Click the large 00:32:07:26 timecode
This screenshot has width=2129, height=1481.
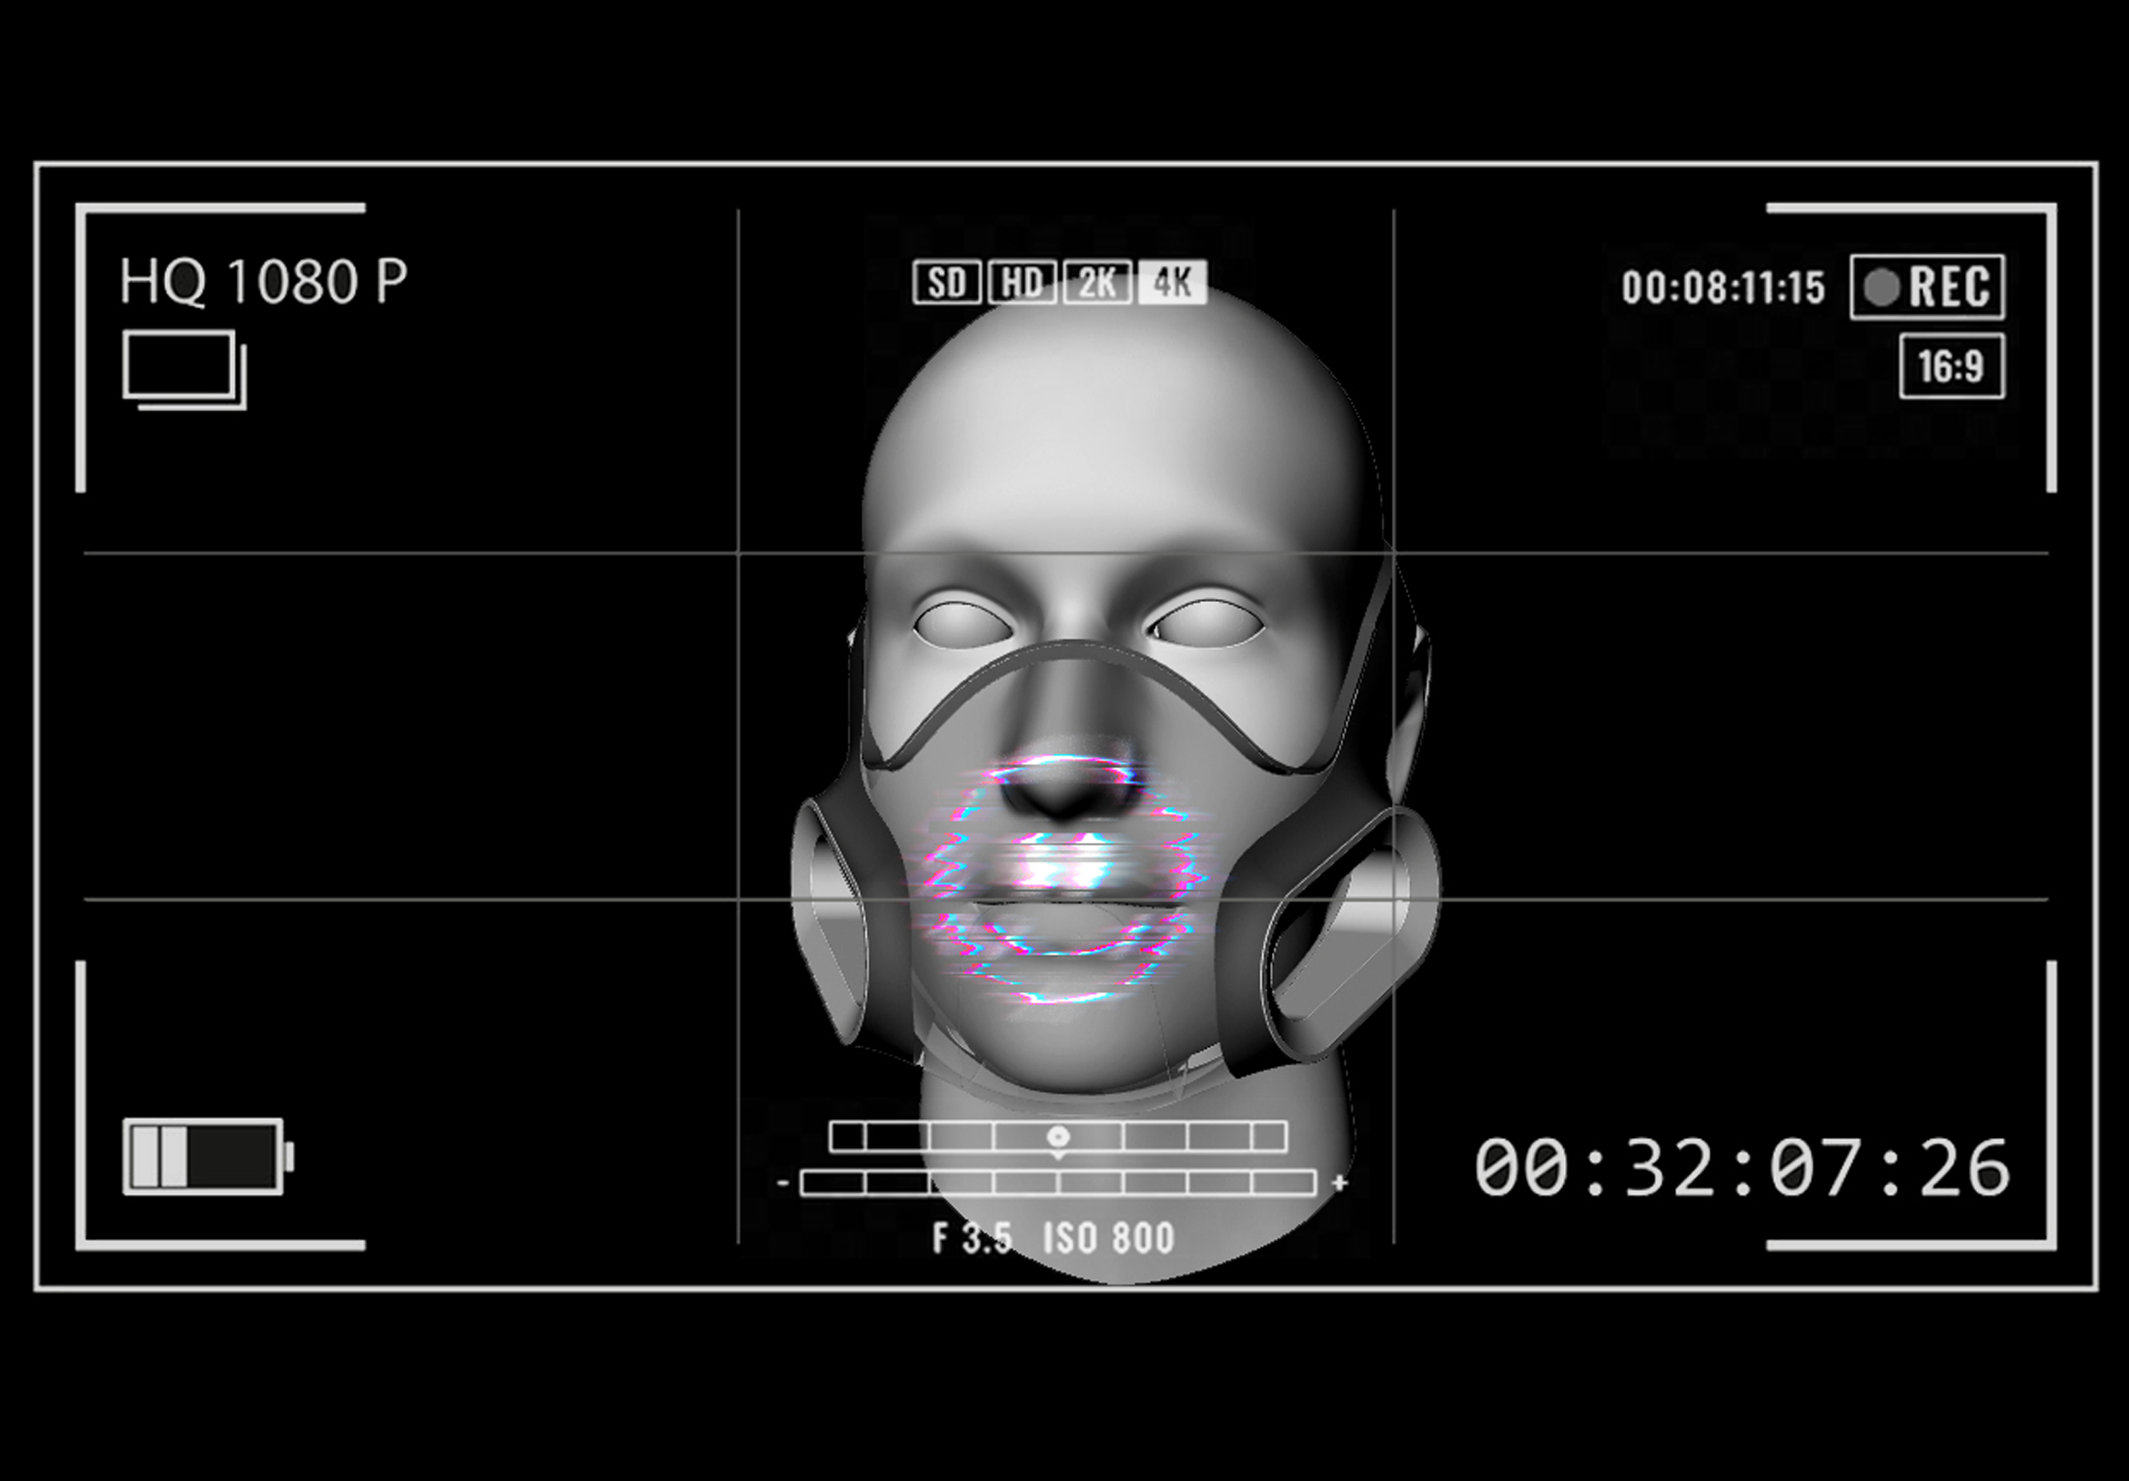1741,1168
